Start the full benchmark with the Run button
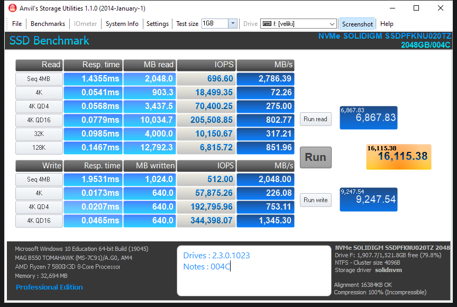The width and height of the screenshot is (457, 307). tap(315, 157)
